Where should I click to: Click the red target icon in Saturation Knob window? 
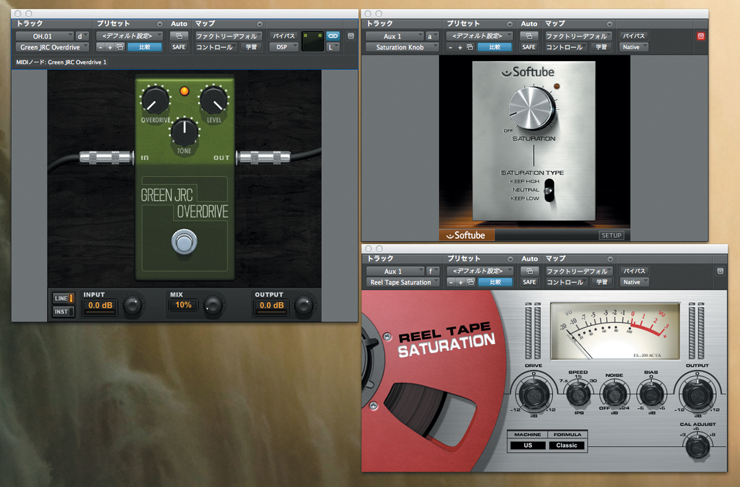point(701,36)
